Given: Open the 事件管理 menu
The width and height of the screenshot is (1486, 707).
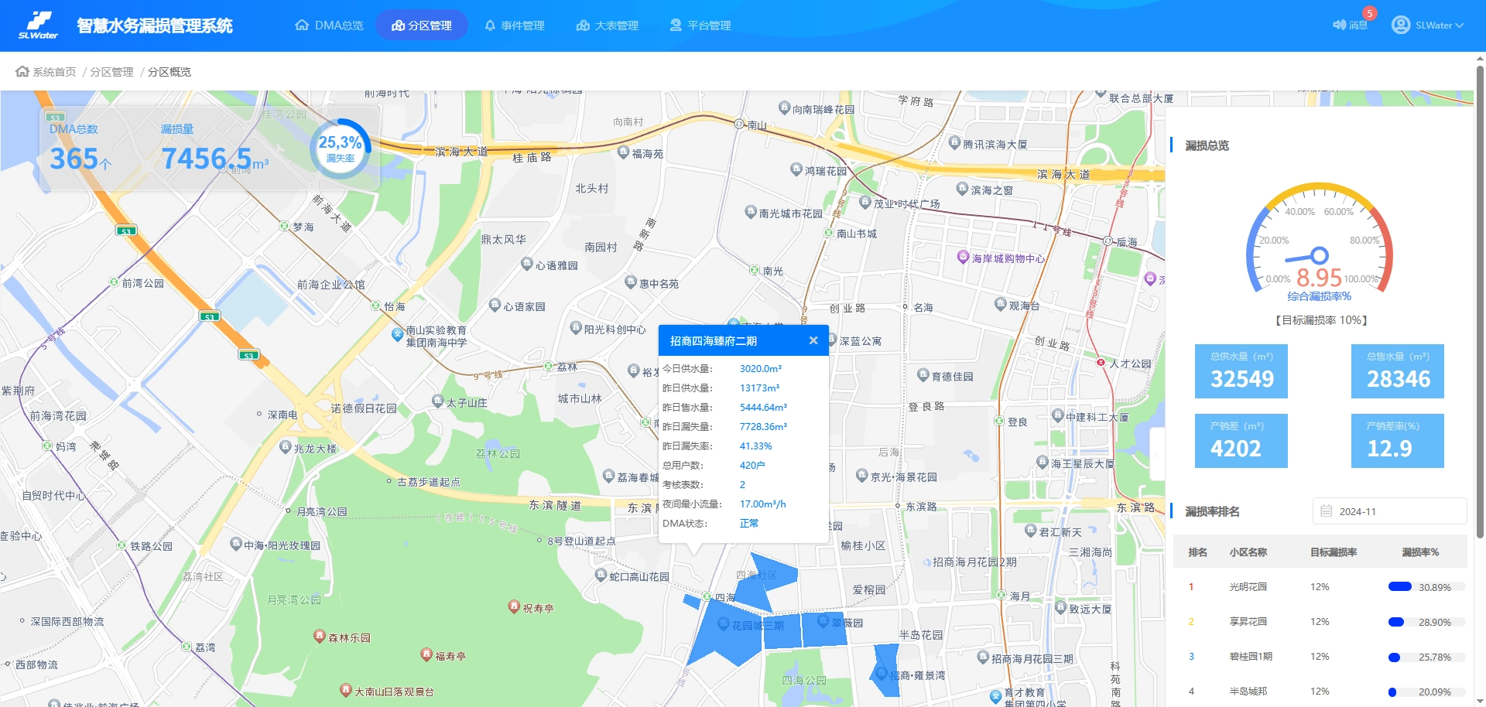Looking at the screenshot, I should pos(515,26).
